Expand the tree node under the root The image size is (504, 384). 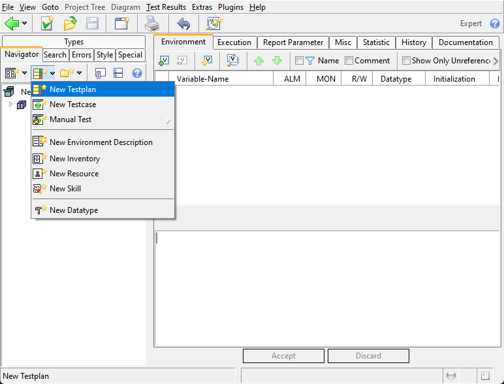tap(10, 104)
